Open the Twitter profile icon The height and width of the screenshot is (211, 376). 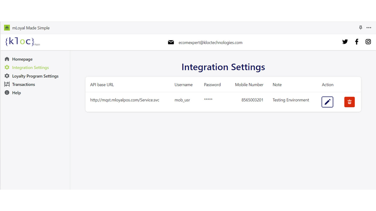pyautogui.click(x=345, y=42)
